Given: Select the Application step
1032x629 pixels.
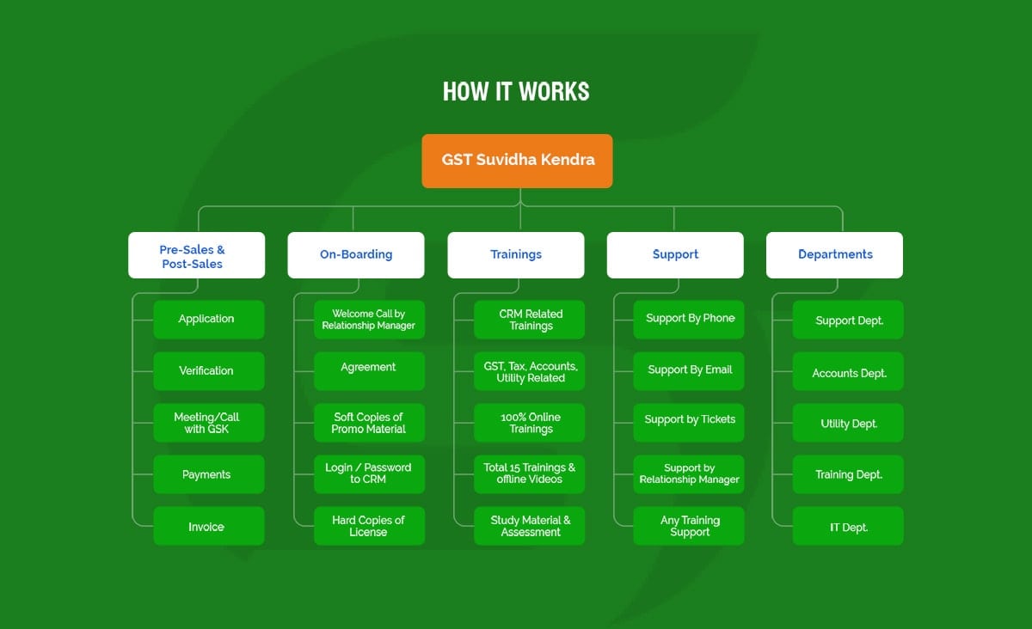Looking at the screenshot, I should [x=208, y=320].
